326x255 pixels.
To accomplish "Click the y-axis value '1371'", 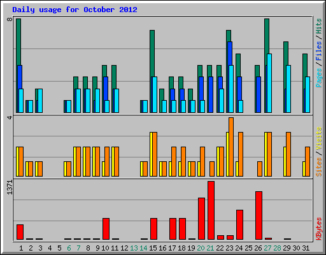I will click(10, 187).
